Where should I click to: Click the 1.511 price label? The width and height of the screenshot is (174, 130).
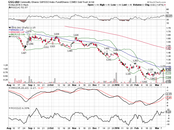click(46, 47)
